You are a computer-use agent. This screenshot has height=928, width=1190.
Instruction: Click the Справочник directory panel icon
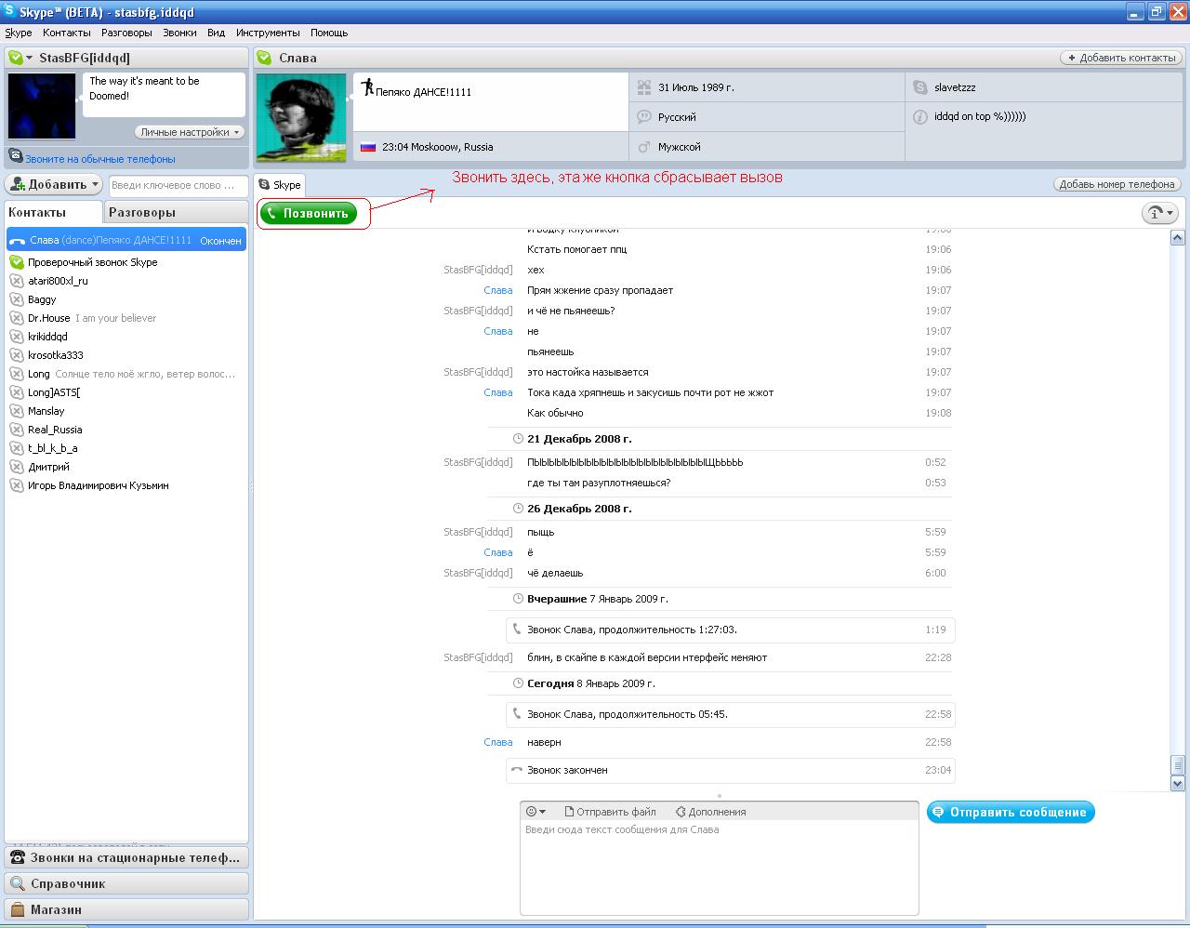(18, 883)
